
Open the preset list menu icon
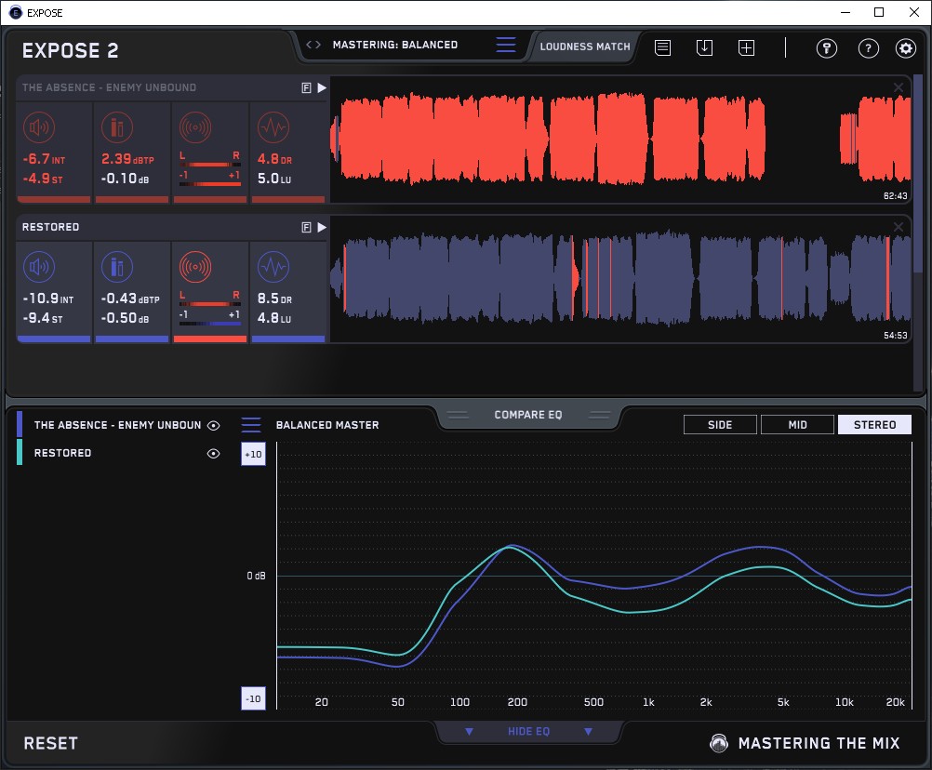click(506, 45)
